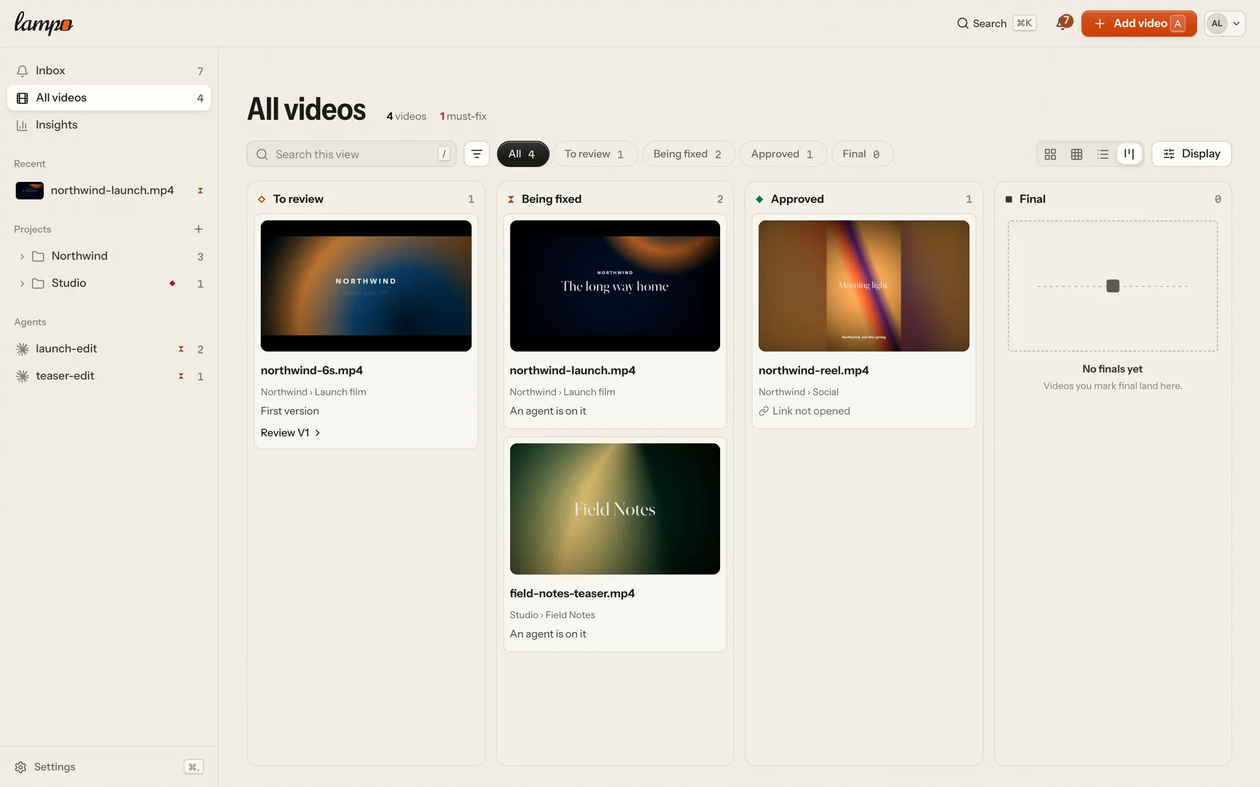Click the red diamond must-fix marker on Studio
The height and width of the screenshot is (787, 1260).
(x=172, y=283)
